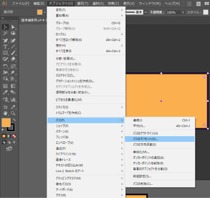Switch to the 画像編集用.ai document tab
210x198 pixels.
[33, 20]
